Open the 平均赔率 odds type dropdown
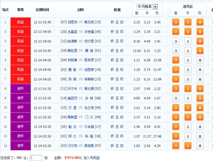The width and height of the screenshot is (213, 161). pyautogui.click(x=155, y=7)
